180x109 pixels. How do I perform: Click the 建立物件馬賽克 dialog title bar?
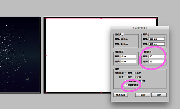140,28
